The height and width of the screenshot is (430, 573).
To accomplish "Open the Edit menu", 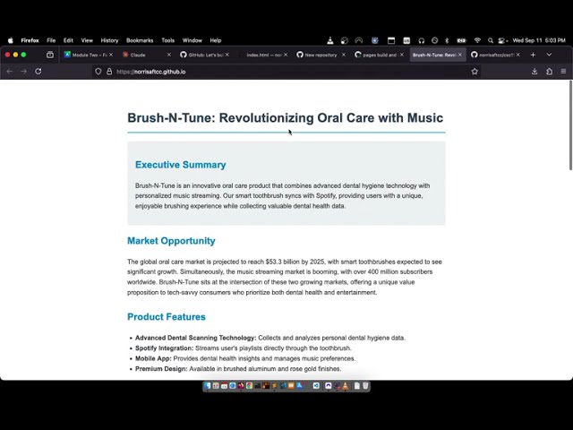I will 68,40.
